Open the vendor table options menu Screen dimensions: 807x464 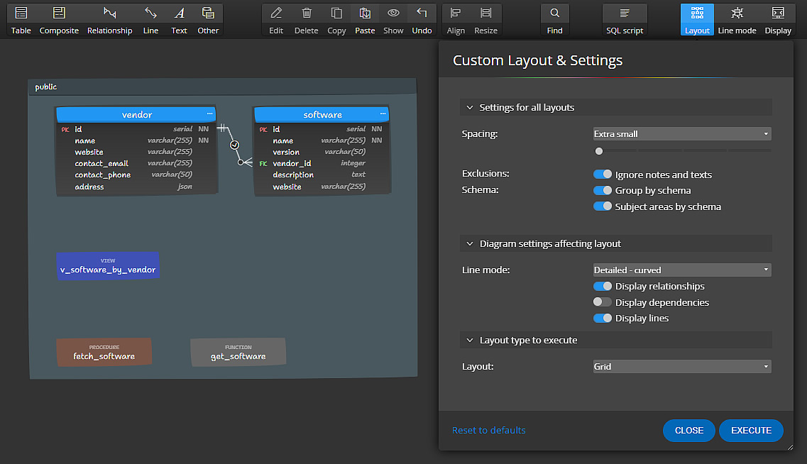pos(209,114)
